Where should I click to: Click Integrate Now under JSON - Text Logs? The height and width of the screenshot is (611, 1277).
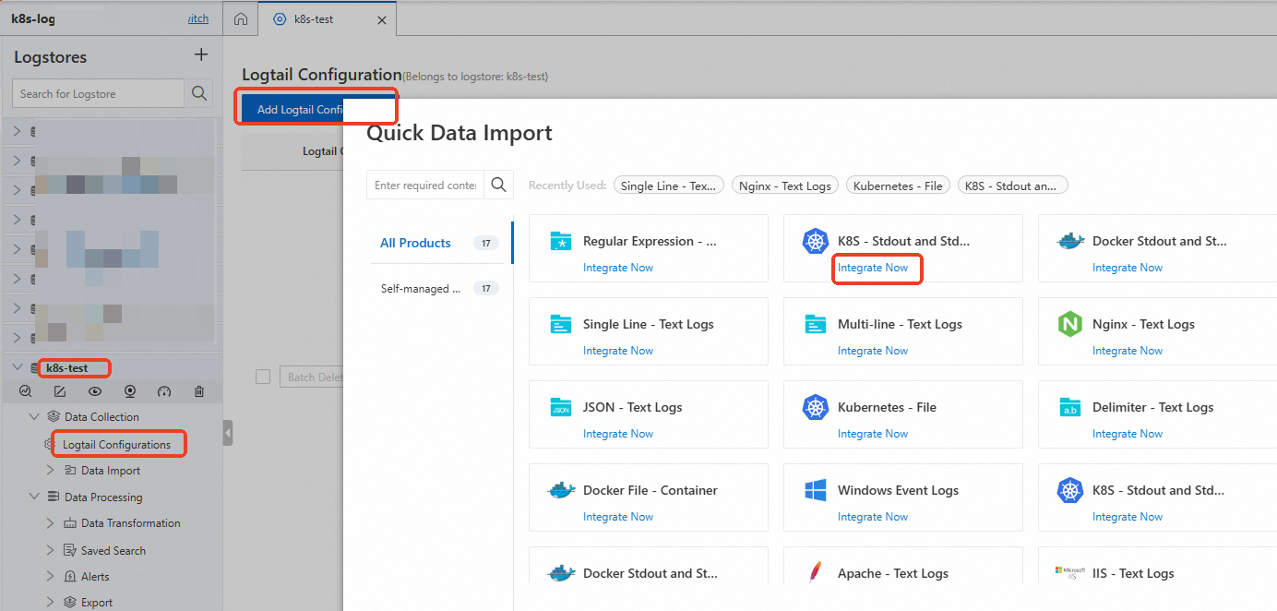click(618, 434)
